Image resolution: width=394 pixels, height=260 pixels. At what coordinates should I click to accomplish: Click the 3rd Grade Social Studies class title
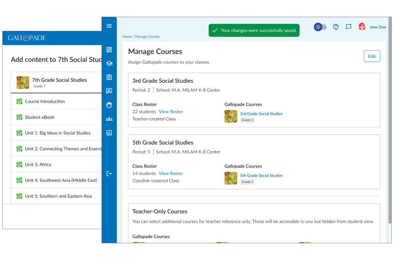pos(163,81)
